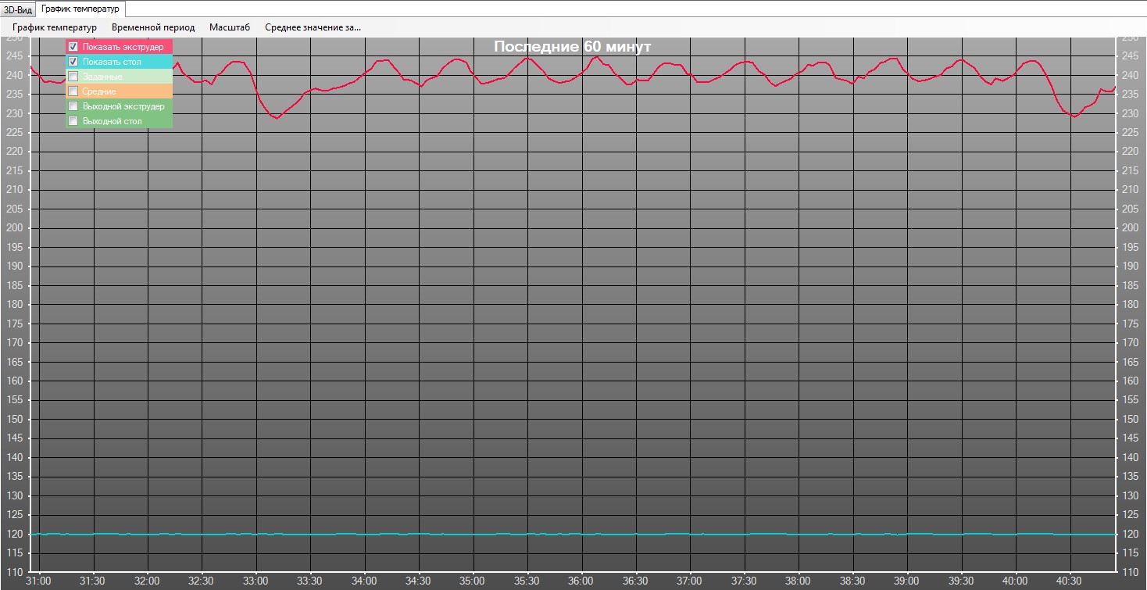This screenshot has height=590, width=1147.
Task: Open the Временной период menu
Action: point(153,27)
